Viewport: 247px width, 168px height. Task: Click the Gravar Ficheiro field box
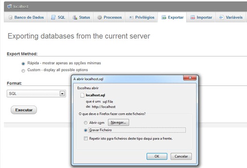[x=137, y=130]
